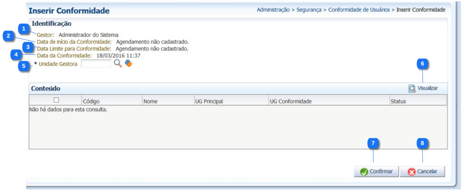Image resolution: width=461 pixels, height=191 pixels.
Task: Tick the select-all checkbox in table header
Action: (56, 100)
